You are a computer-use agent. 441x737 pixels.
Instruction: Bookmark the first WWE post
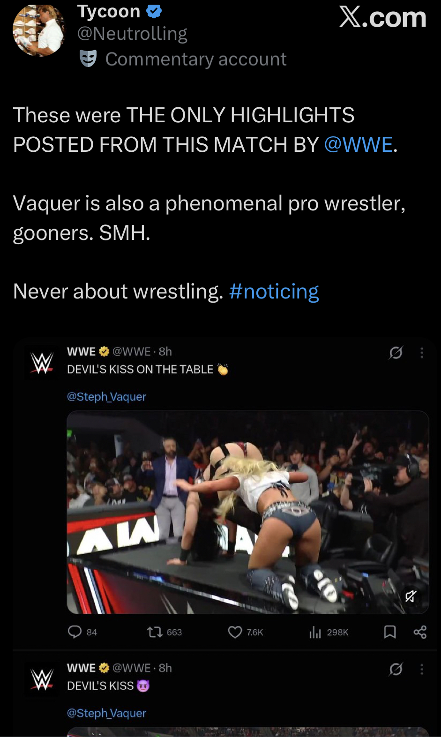(390, 632)
